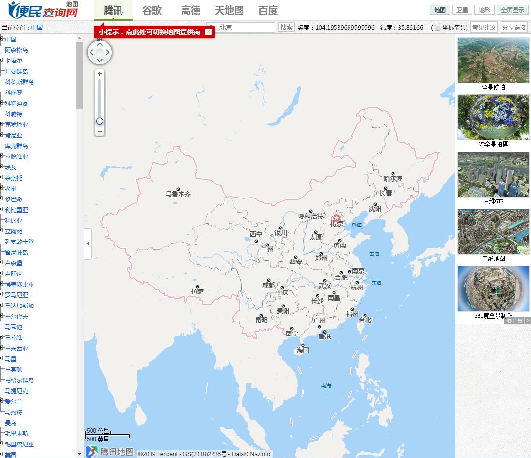531x458 pixels.
Task: Expand the 莱索托 tree node
Action: [1, 178]
